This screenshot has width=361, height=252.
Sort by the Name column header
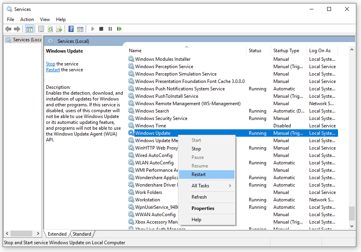click(187, 51)
